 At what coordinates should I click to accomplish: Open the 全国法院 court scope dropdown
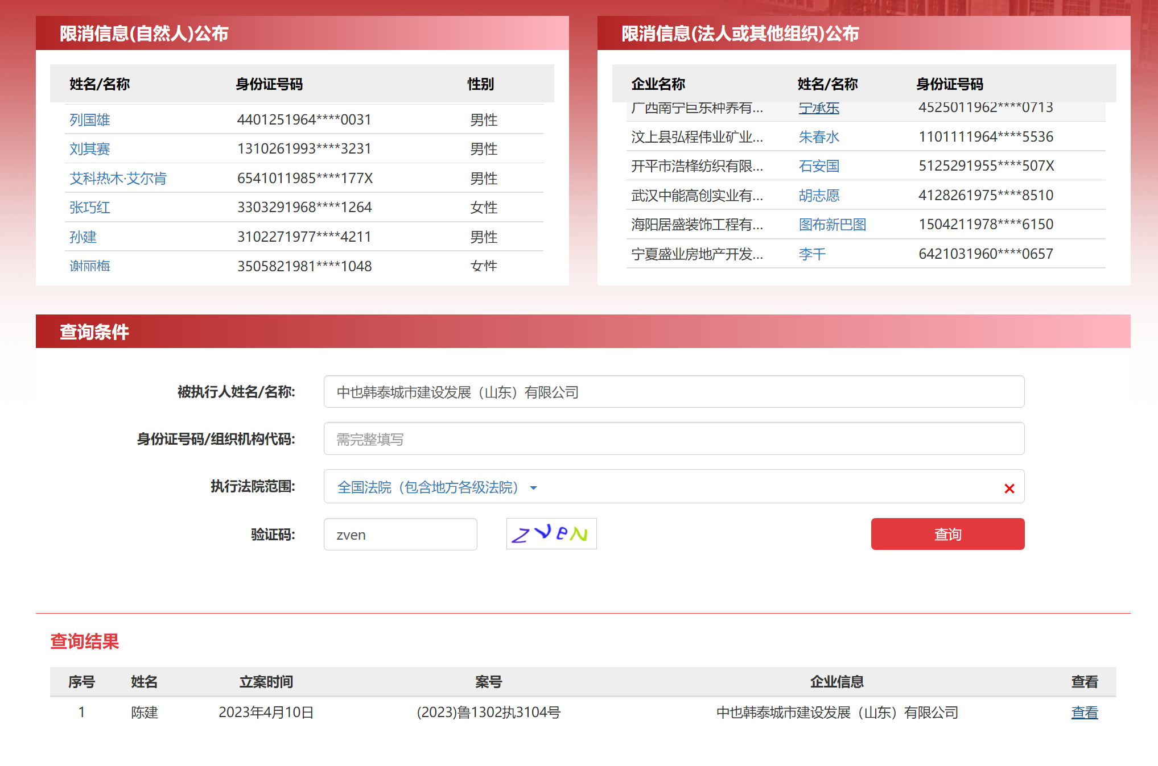(437, 487)
